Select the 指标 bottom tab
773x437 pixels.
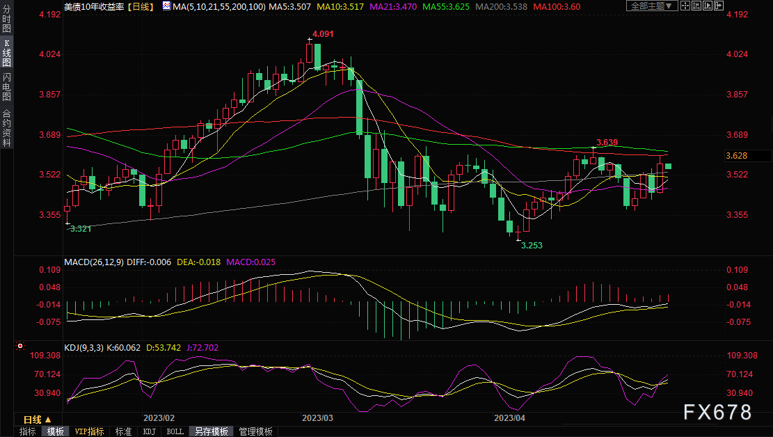28,431
